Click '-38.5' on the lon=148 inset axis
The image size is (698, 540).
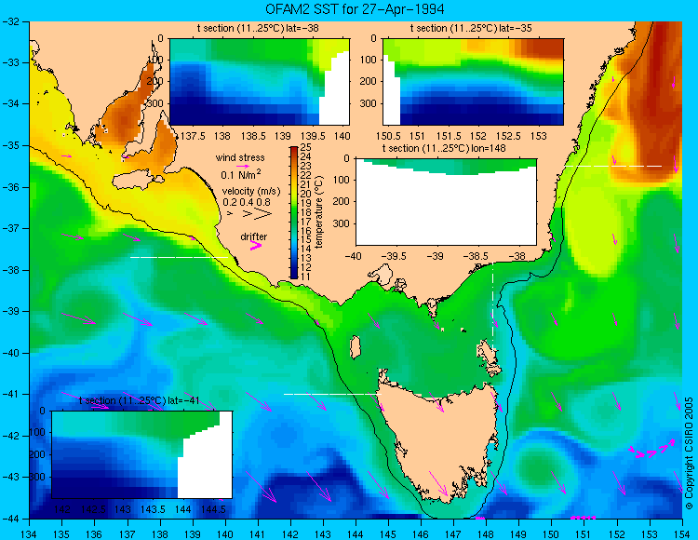[x=477, y=256]
